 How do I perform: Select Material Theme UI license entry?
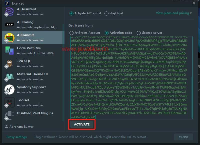pyautogui.click(x=33, y=77)
